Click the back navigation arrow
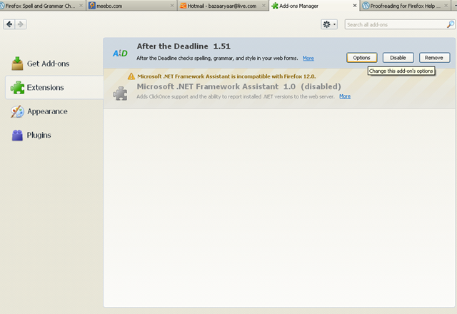The height and width of the screenshot is (314, 457). 9,24
